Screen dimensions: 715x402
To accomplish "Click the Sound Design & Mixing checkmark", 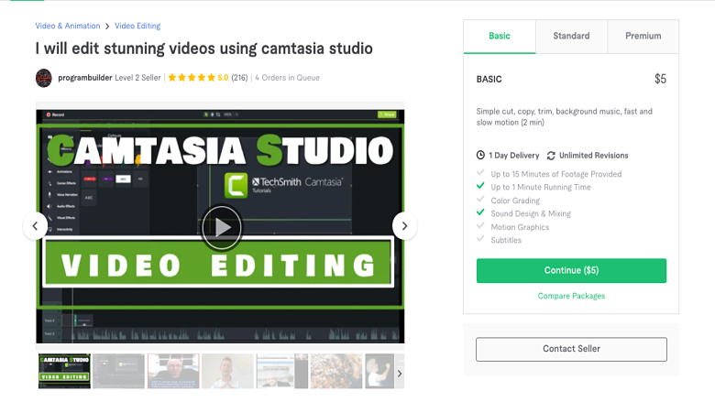I will click(480, 212).
